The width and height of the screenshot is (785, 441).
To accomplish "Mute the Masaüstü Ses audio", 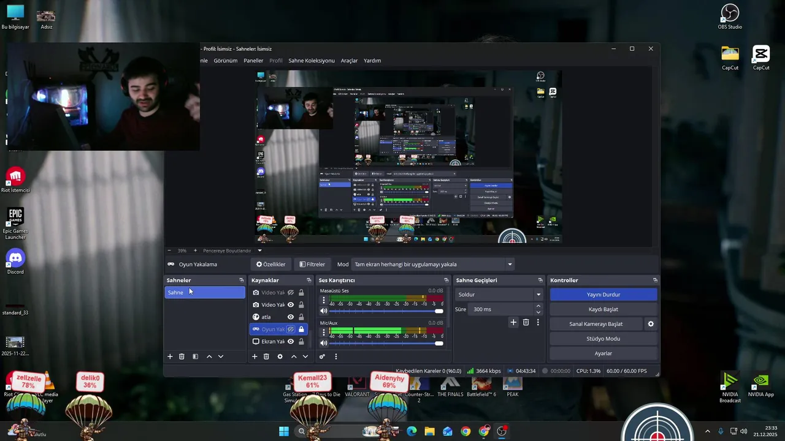I will (x=324, y=311).
